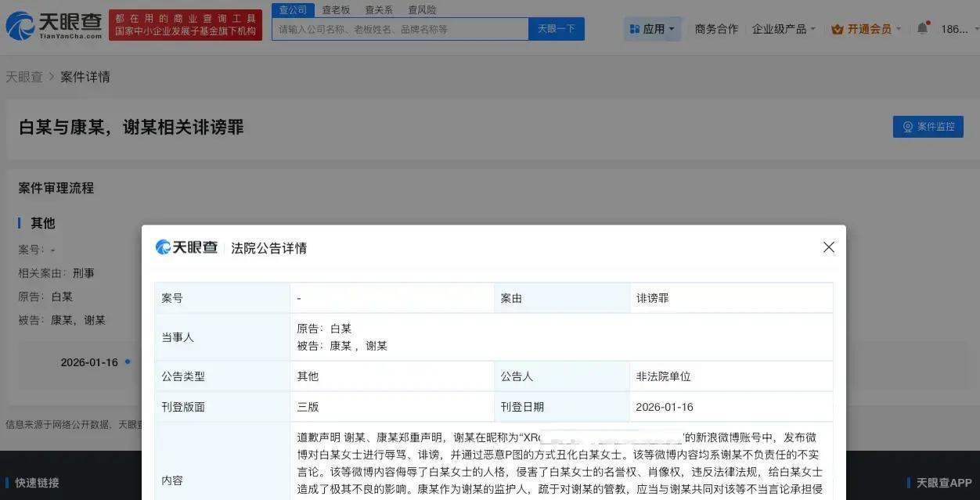Expand the 应用 dropdown menu
Viewport: 980px width, 500px height.
click(x=654, y=29)
